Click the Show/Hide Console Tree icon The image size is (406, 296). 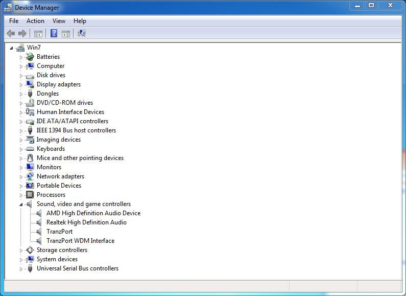click(x=38, y=34)
